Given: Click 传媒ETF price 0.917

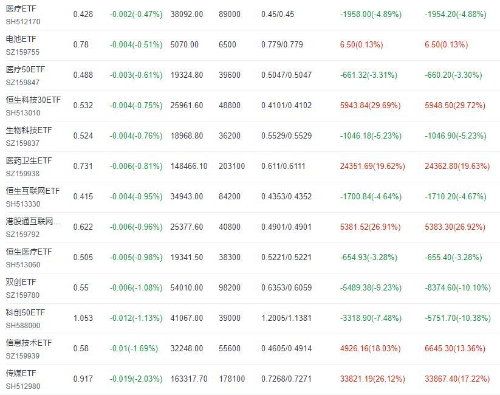Looking at the screenshot, I should [83, 379].
